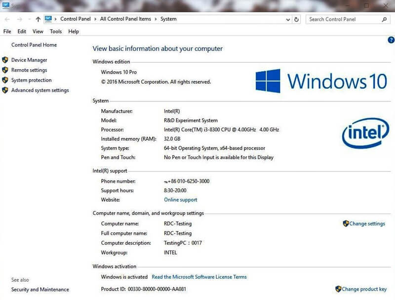
Task: Expand chevron after All Control Panel Items
Action: [x=156, y=19]
